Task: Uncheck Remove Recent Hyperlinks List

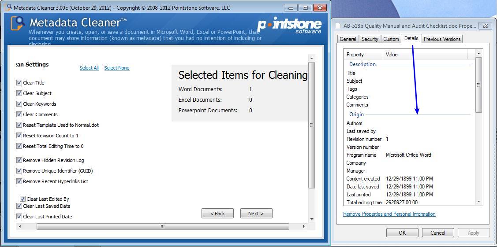Action: (19, 181)
